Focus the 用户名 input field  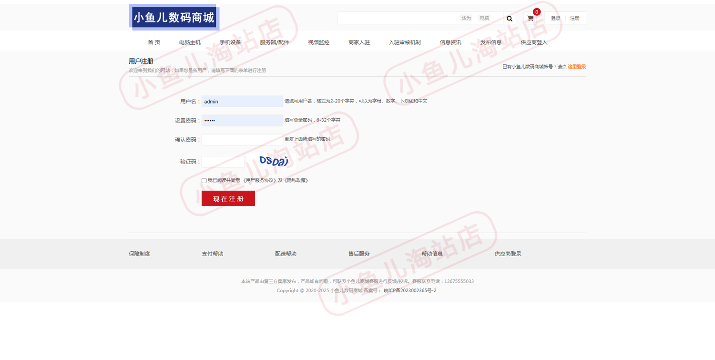tap(242, 102)
